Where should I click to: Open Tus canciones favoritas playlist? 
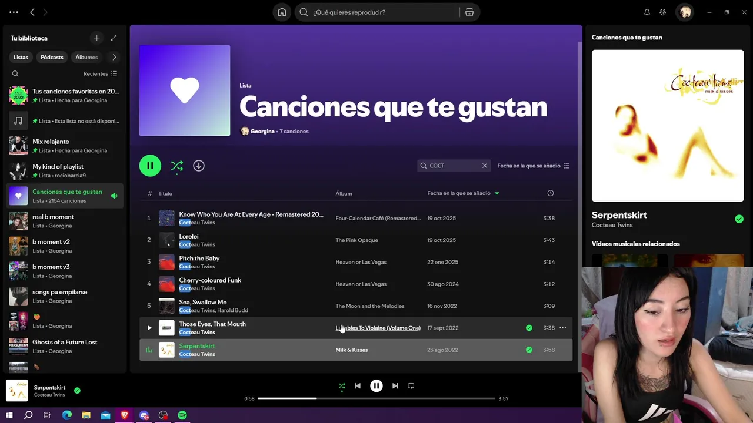coord(65,96)
